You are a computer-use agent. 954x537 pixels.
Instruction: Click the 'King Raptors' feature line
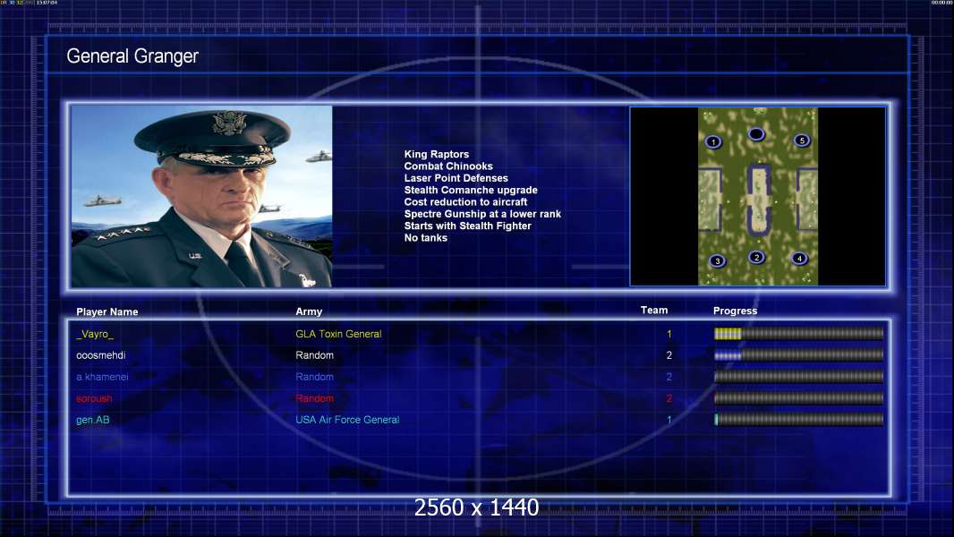(x=437, y=155)
